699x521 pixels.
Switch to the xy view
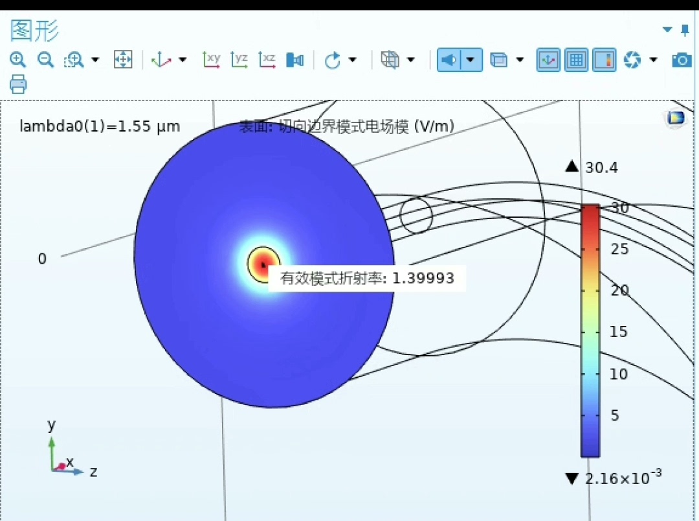(211, 60)
